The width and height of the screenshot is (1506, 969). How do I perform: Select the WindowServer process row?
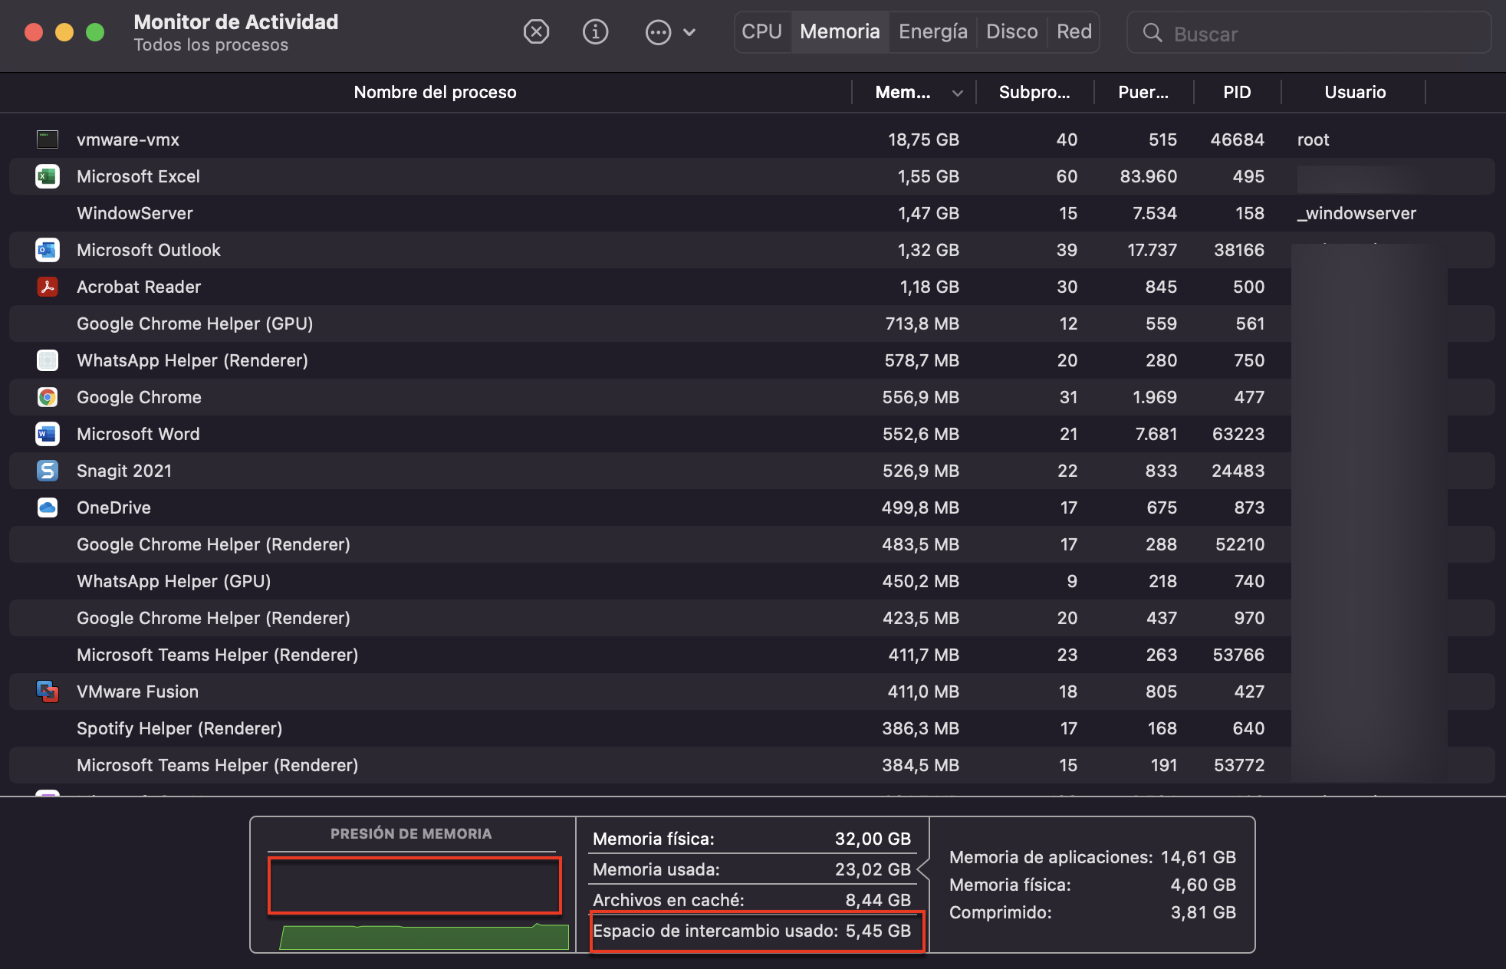(752, 213)
